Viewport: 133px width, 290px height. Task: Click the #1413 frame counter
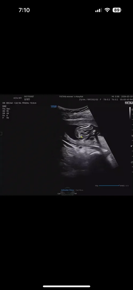point(123,186)
